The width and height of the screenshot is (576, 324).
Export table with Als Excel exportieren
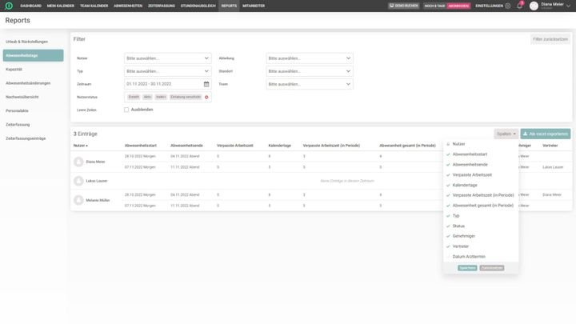pos(546,134)
